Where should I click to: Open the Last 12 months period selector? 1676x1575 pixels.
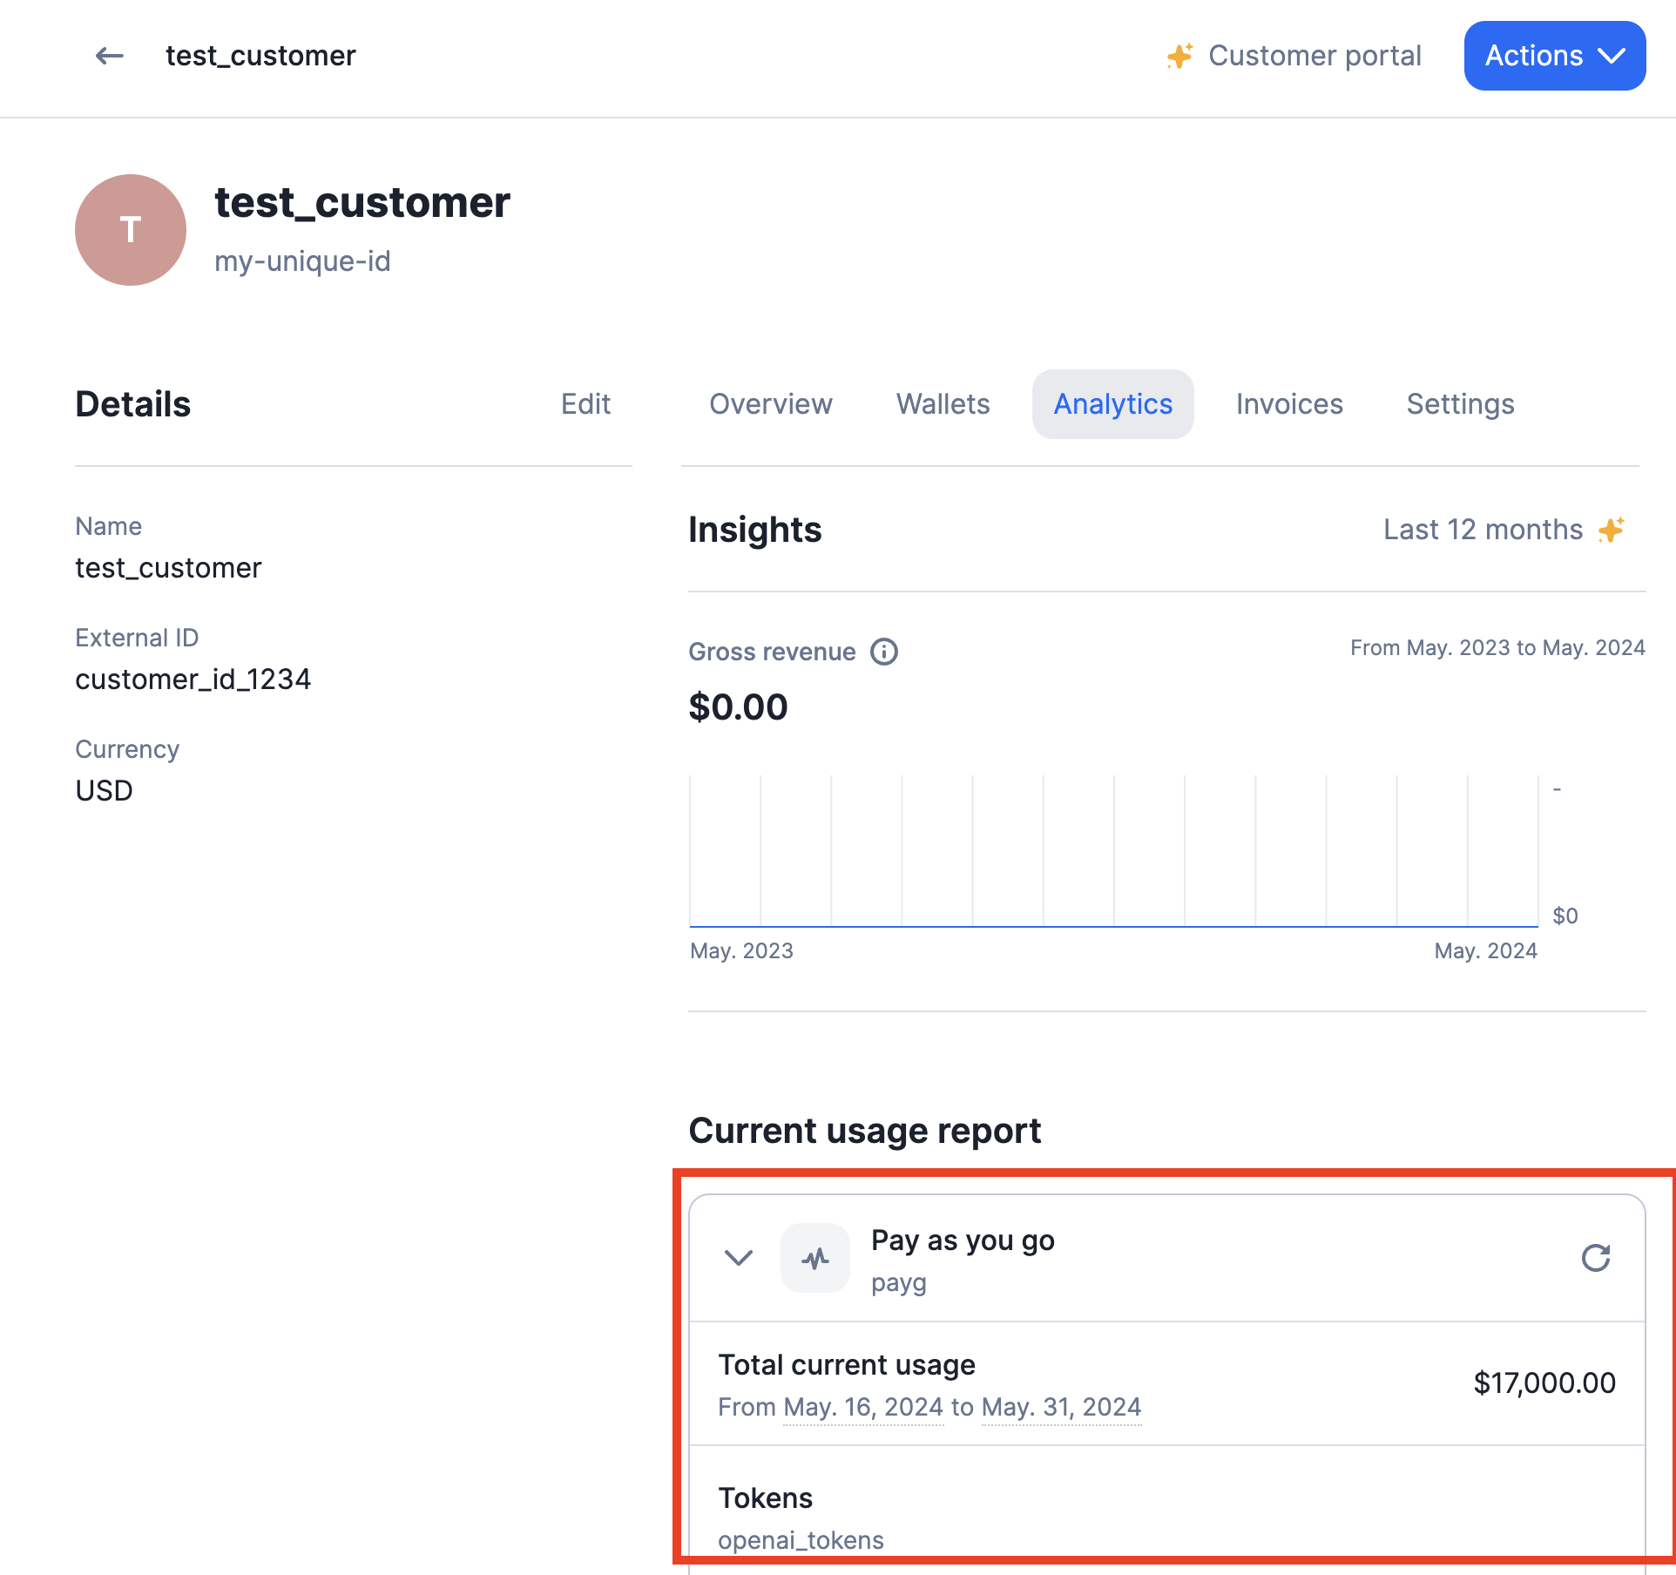click(x=1483, y=530)
